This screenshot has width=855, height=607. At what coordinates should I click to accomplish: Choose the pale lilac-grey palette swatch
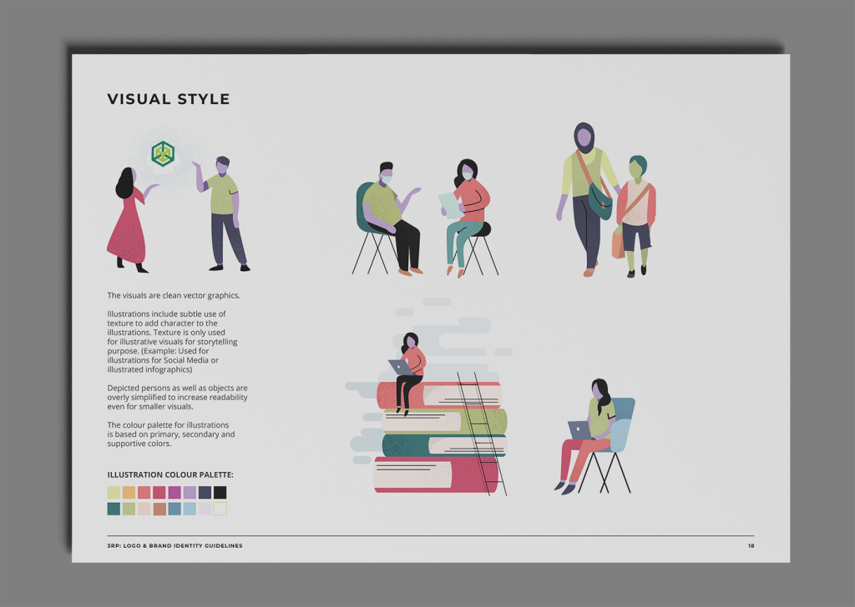click(x=205, y=509)
